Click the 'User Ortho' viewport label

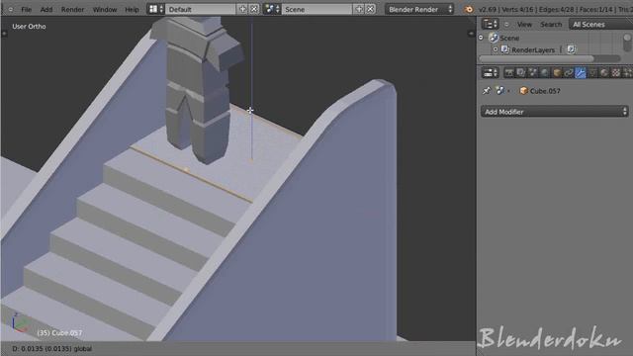click(x=29, y=27)
